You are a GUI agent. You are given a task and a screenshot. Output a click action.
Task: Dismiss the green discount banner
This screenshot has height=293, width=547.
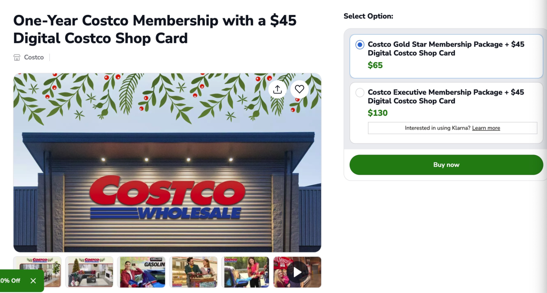pyautogui.click(x=33, y=281)
